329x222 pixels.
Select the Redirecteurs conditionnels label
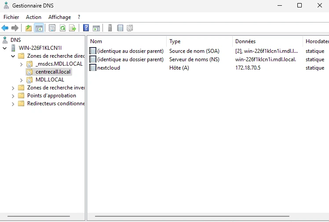coord(56,104)
